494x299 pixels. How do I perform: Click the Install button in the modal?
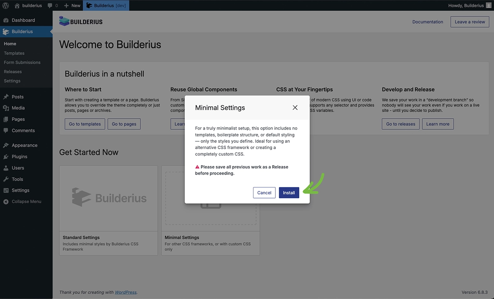(289, 192)
